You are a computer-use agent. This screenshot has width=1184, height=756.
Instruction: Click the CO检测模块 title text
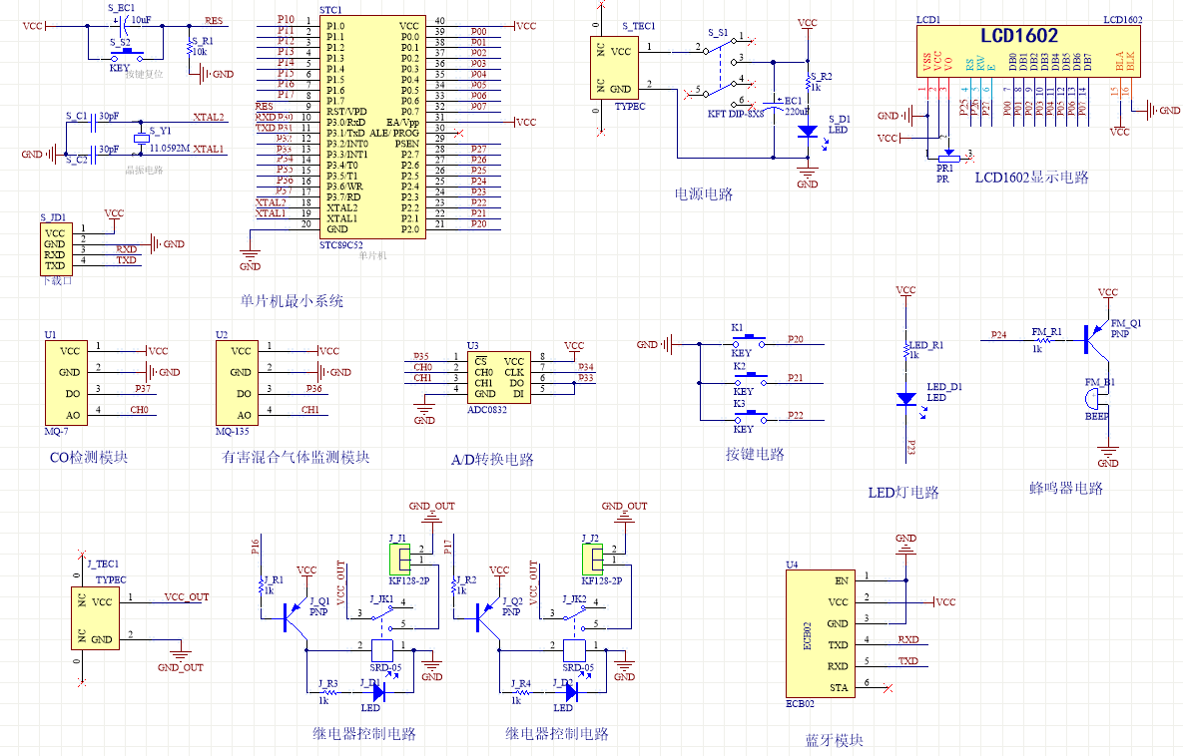88,457
